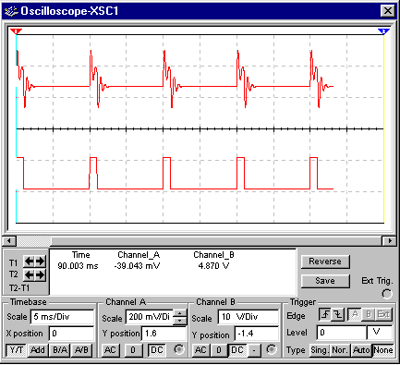Click Channel A Y position field
The height and width of the screenshot is (365, 400).
click(x=164, y=334)
